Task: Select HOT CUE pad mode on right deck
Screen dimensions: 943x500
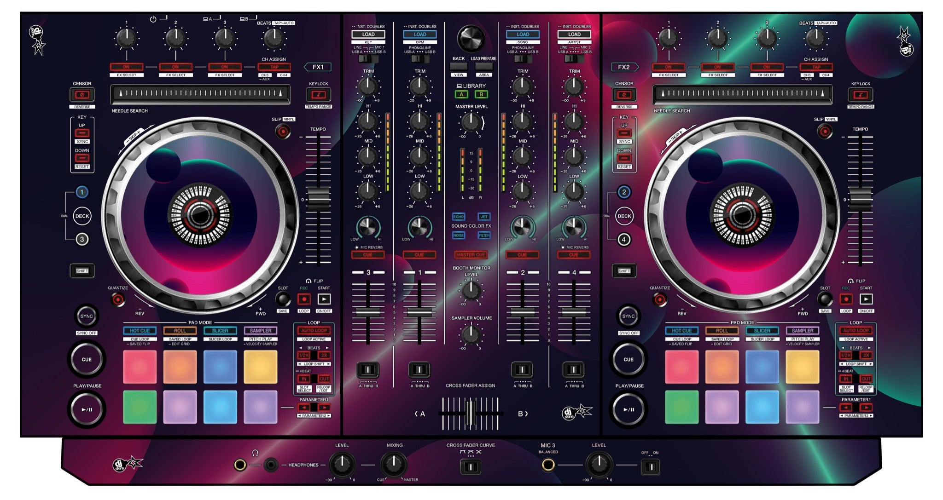Action: [x=681, y=331]
